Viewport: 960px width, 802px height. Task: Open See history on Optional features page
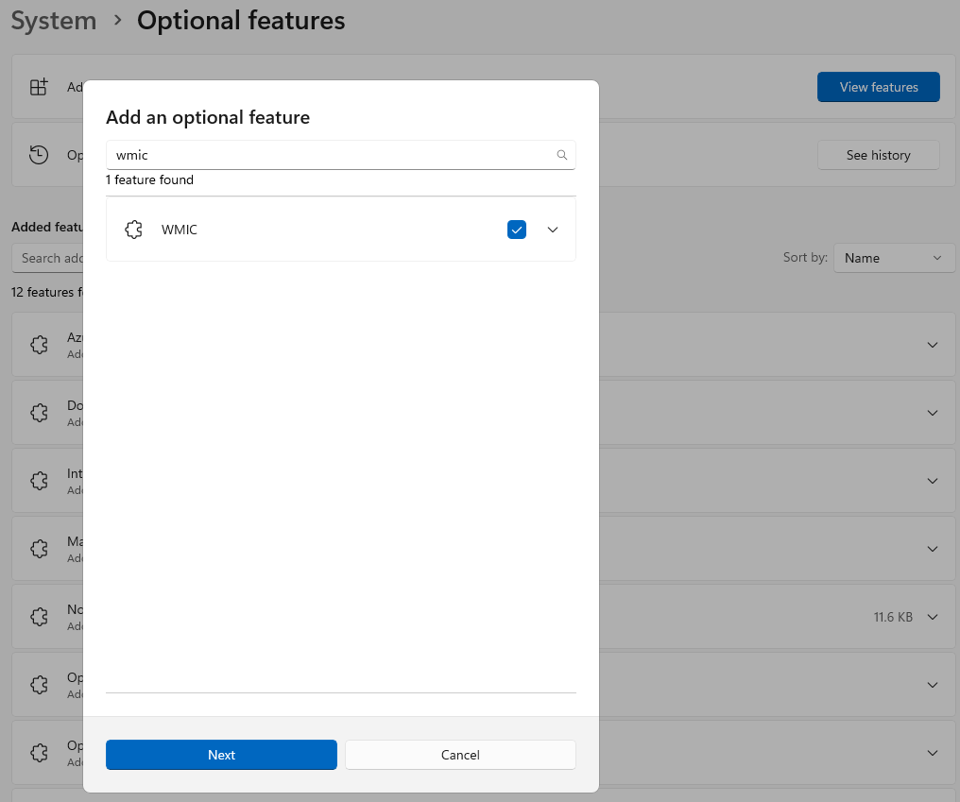pos(879,155)
